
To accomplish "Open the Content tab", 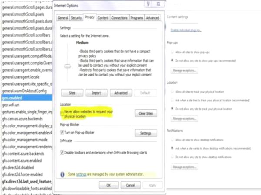I will pos(103,18).
